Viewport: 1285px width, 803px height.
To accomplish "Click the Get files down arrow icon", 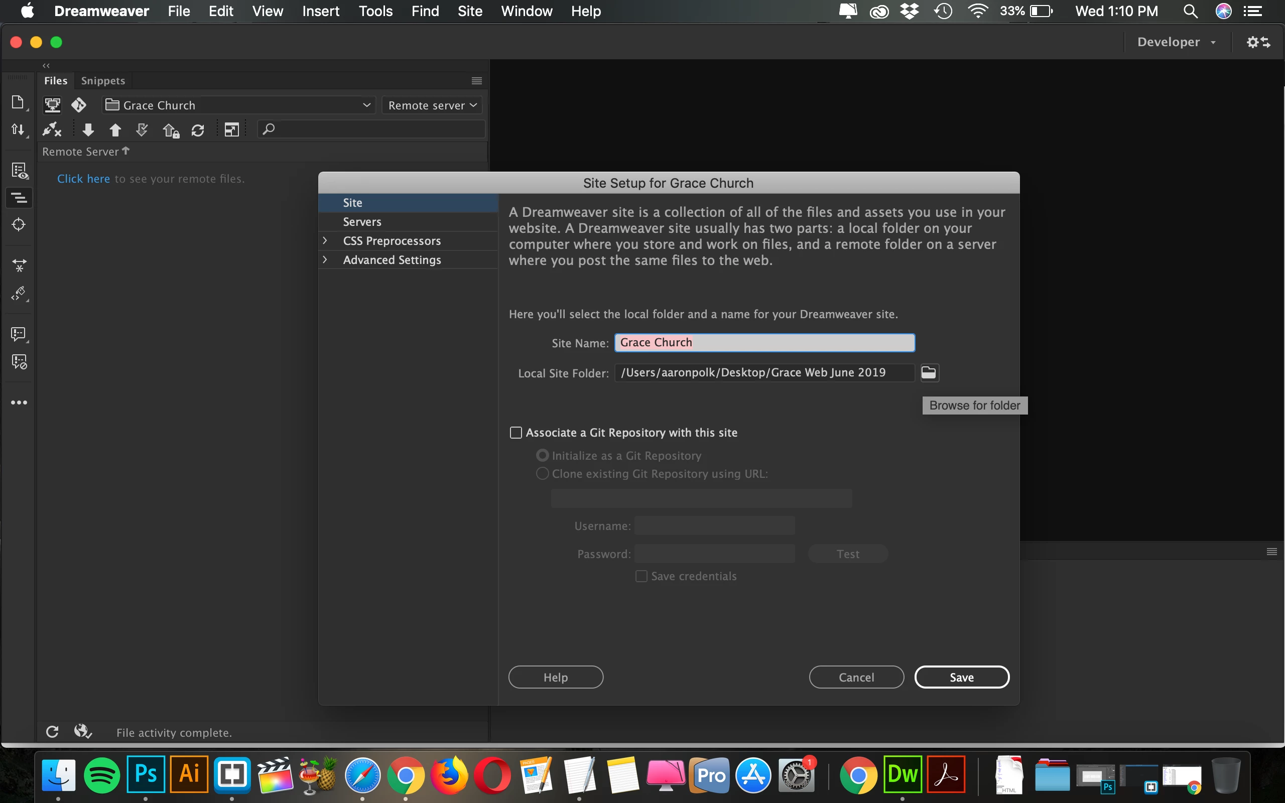I will 88,129.
